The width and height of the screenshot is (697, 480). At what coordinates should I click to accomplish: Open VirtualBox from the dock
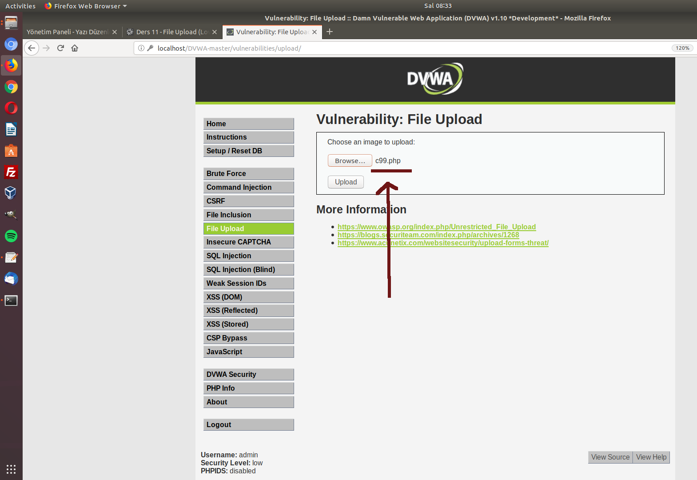click(11, 193)
